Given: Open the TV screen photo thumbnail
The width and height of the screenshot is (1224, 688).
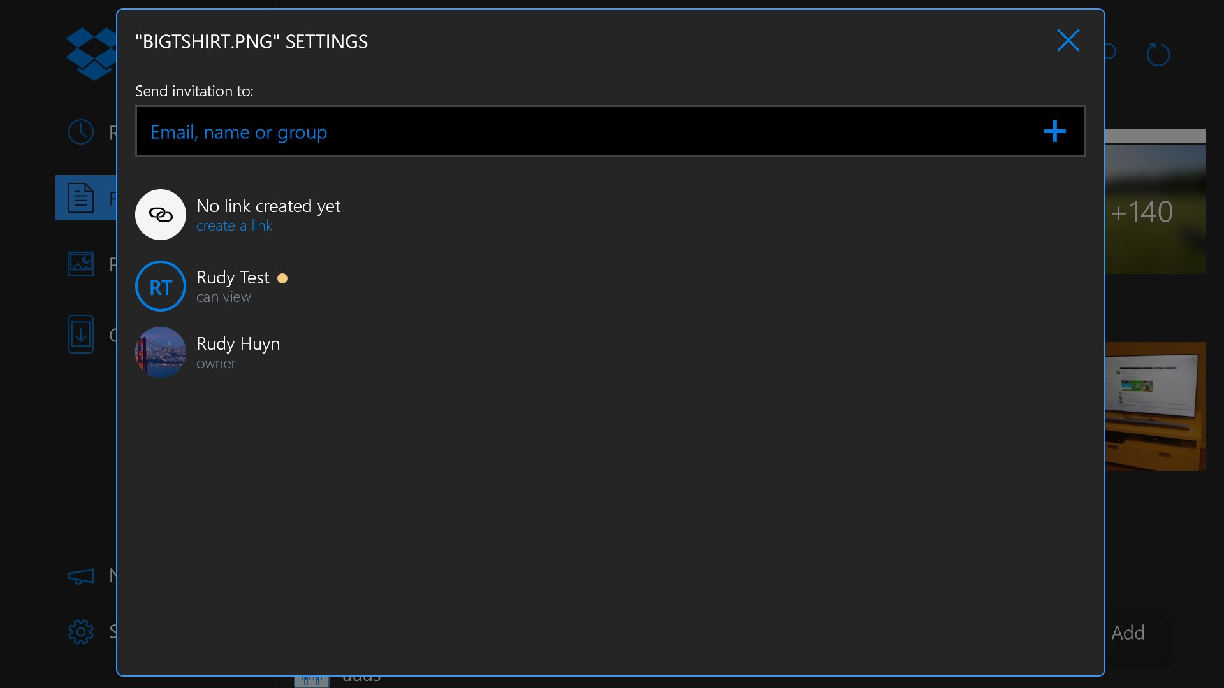Looking at the screenshot, I should 1155,406.
